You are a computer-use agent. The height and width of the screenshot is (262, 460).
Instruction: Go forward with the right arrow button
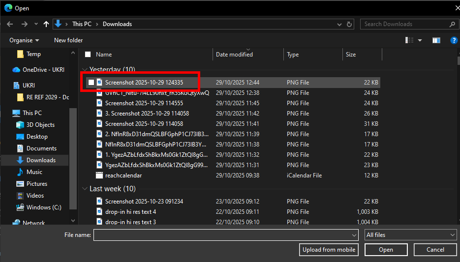pyautogui.click(x=24, y=24)
